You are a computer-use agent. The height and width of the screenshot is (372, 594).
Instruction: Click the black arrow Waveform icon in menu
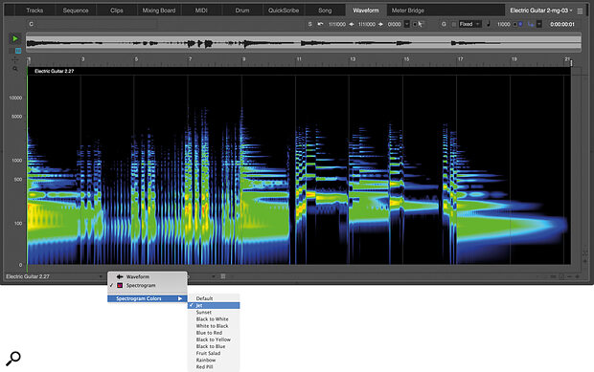click(x=120, y=276)
